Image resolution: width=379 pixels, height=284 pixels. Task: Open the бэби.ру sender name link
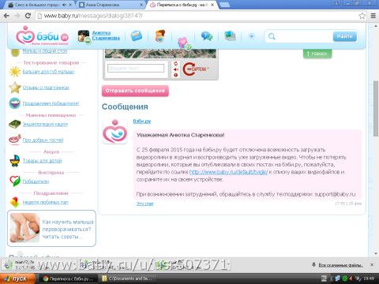[x=142, y=121]
